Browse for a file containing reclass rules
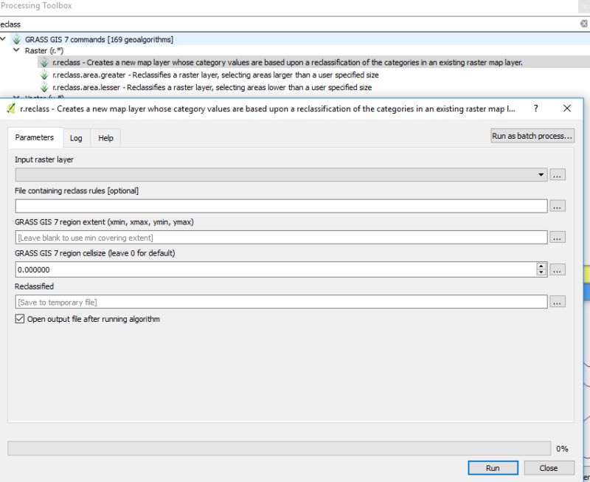 point(558,206)
